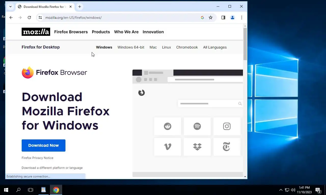The image size is (326, 195).
Task: Open the Chrome three-dot menu
Action: point(242,18)
